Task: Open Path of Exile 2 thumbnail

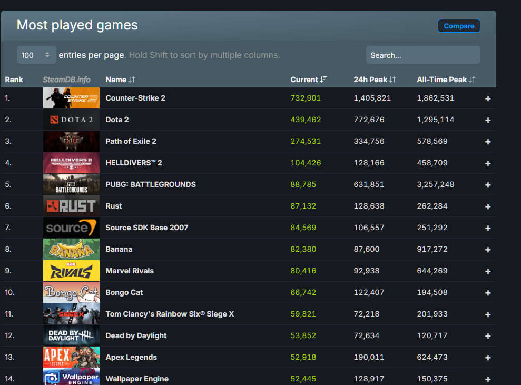Action: click(x=71, y=141)
